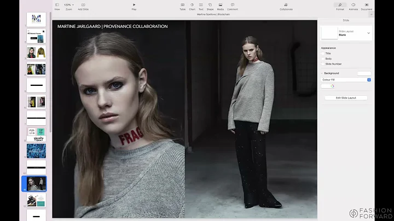The image size is (394, 221).
Task: Select slide 9 blue texture thumbnail
Action: click(36, 151)
